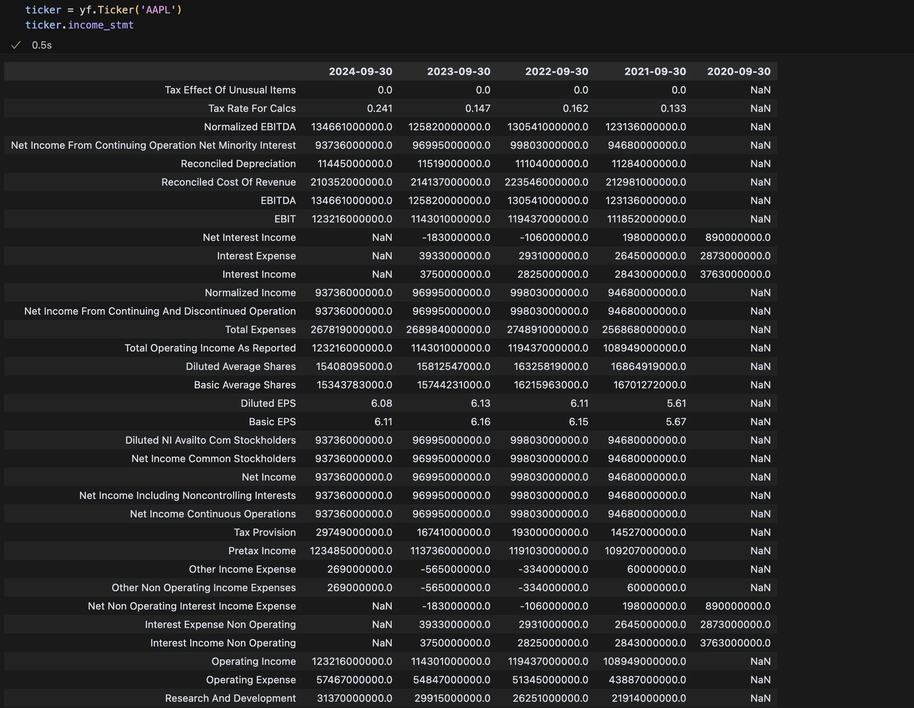Click the Basic EPS value 5.67
Screen dimensions: 914x708
(x=676, y=422)
